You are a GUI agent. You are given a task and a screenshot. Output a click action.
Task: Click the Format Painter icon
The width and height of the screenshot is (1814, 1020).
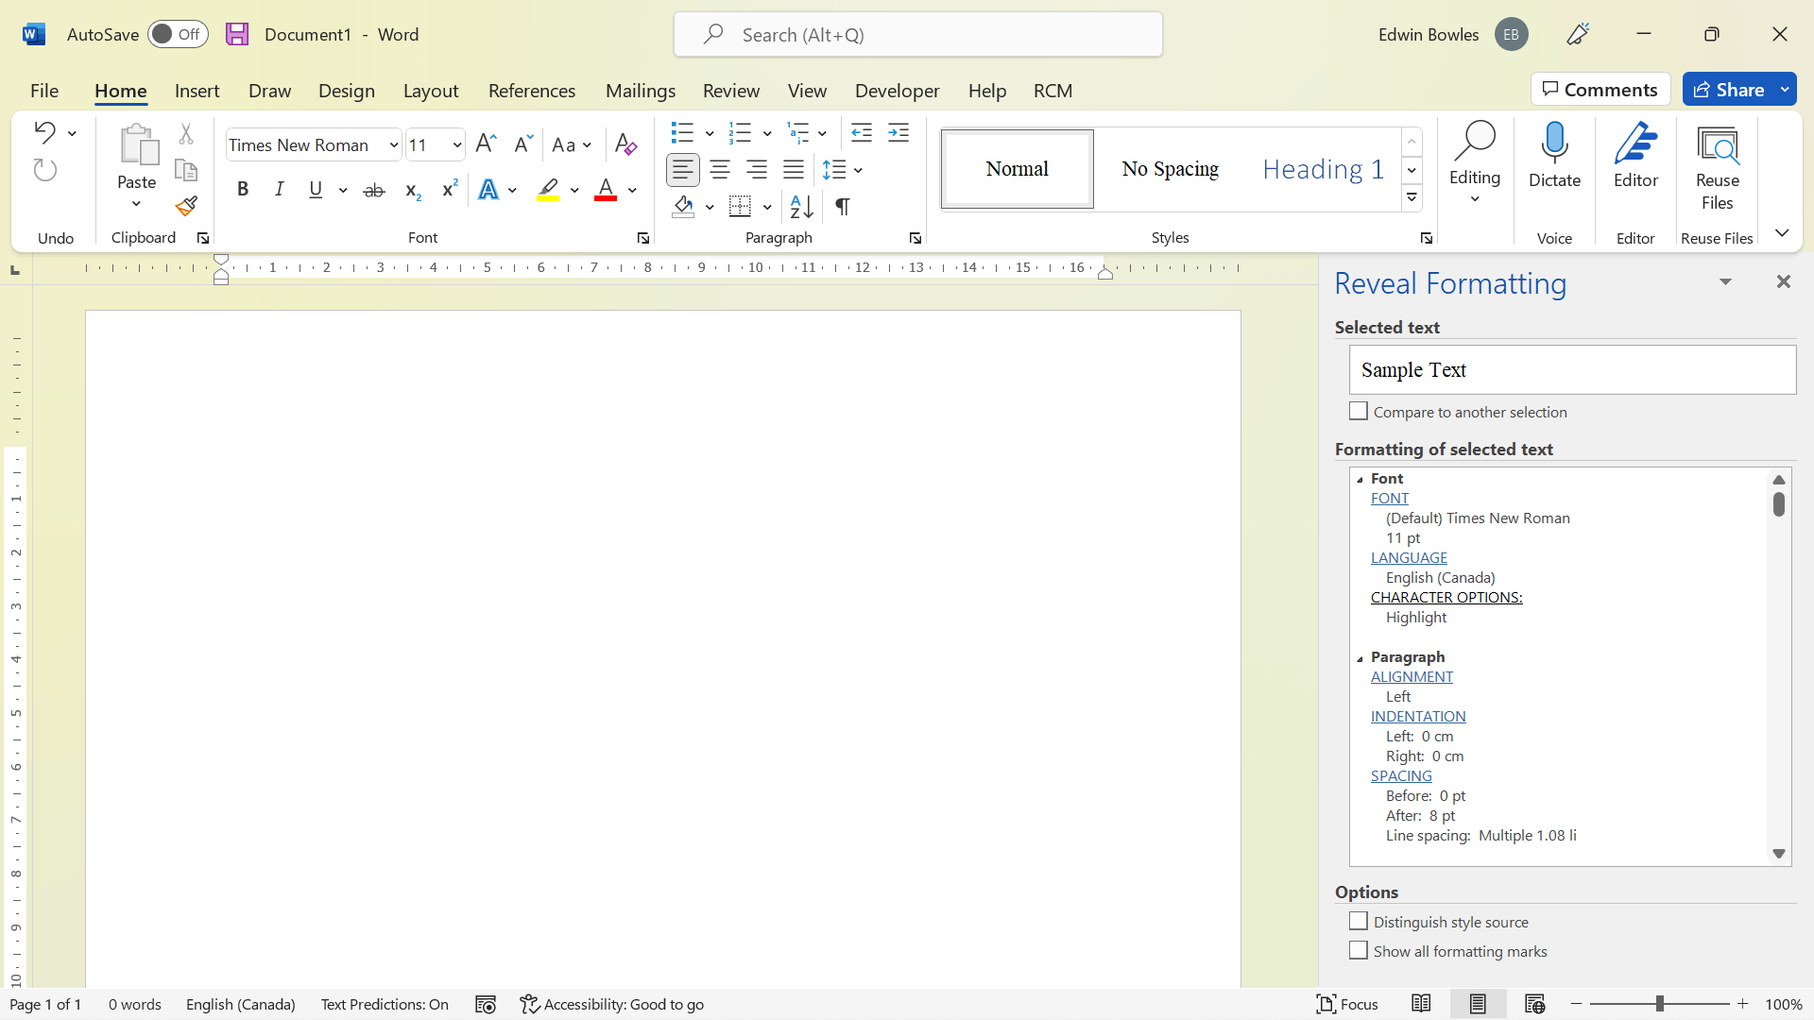tap(186, 206)
